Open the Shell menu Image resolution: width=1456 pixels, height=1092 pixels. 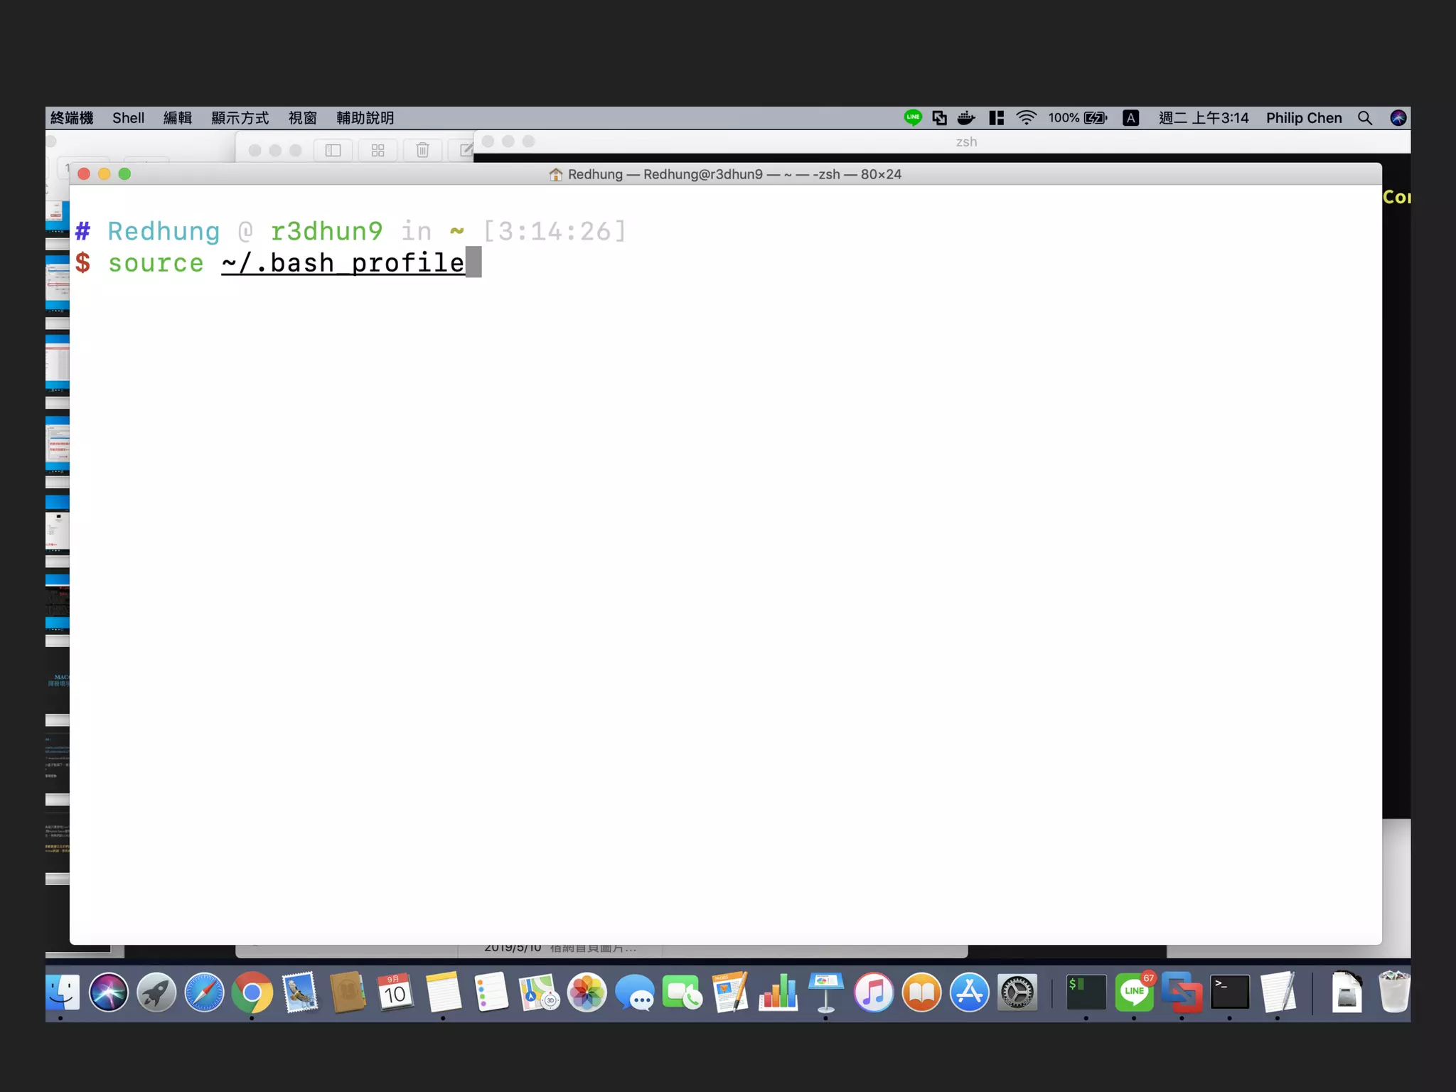coord(128,118)
